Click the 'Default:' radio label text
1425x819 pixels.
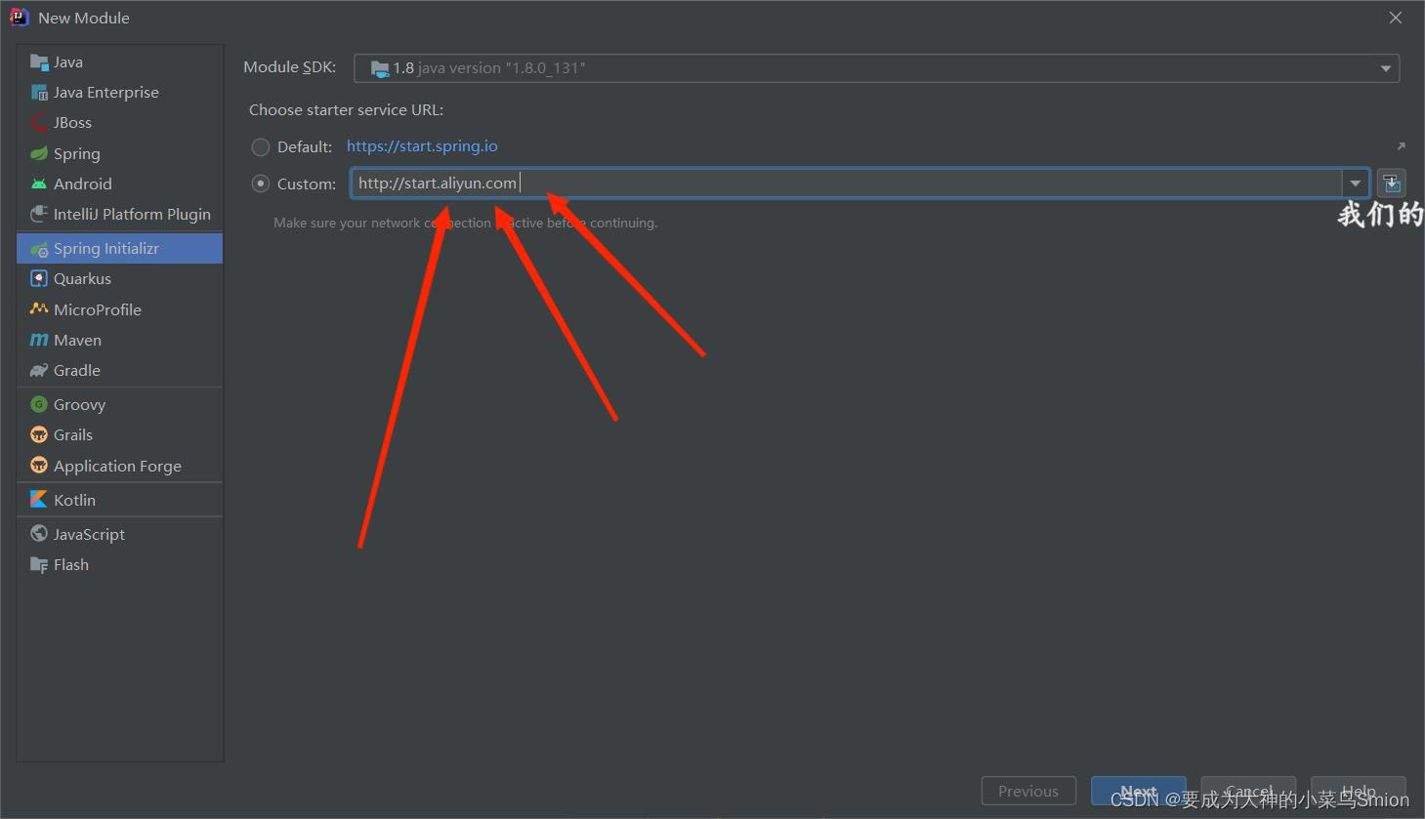pos(305,147)
